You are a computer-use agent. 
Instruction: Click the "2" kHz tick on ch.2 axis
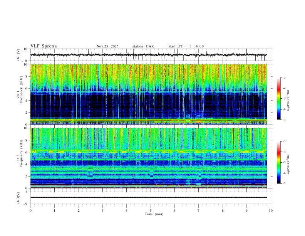point(27,176)
